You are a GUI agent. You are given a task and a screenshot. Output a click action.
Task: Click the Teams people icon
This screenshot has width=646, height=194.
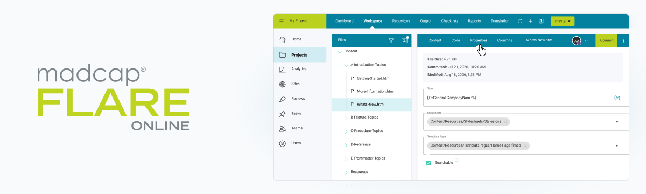click(282, 128)
